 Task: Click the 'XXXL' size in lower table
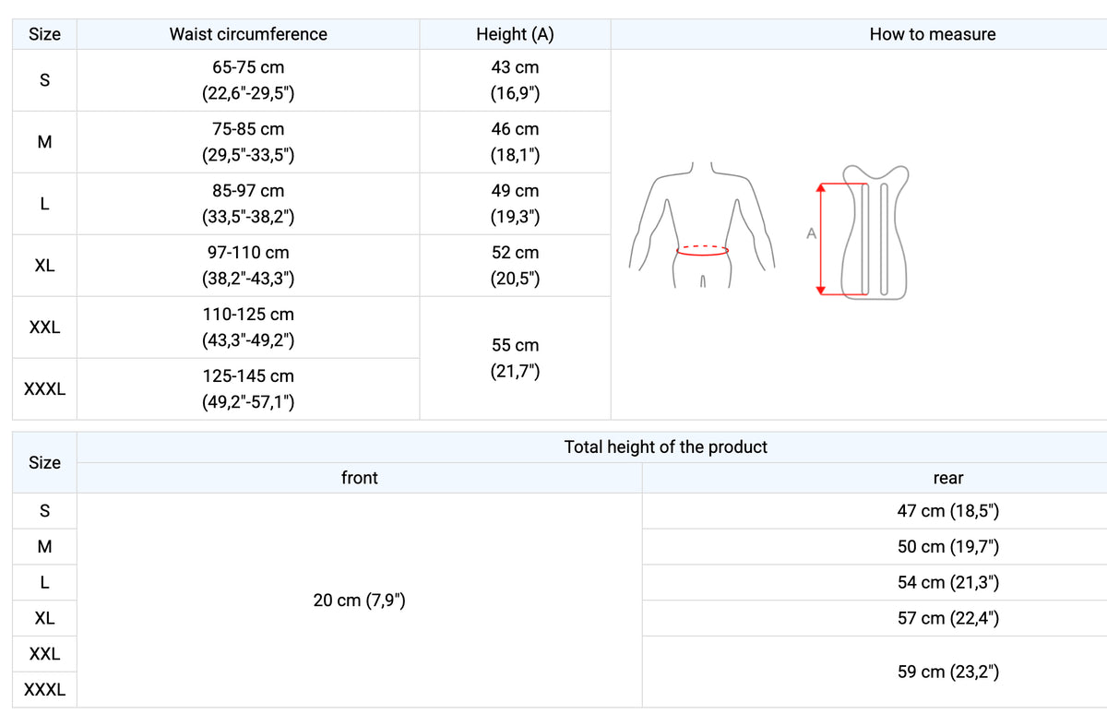pyautogui.click(x=44, y=690)
